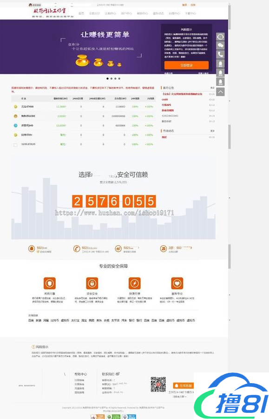Click the orange lightning bolt icon
Screen dimensions: 269x419
tap(135, 283)
